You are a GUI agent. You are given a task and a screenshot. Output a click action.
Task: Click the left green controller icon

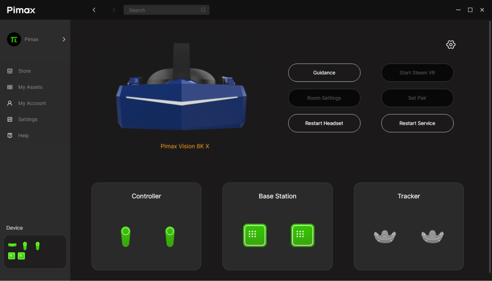(x=126, y=236)
